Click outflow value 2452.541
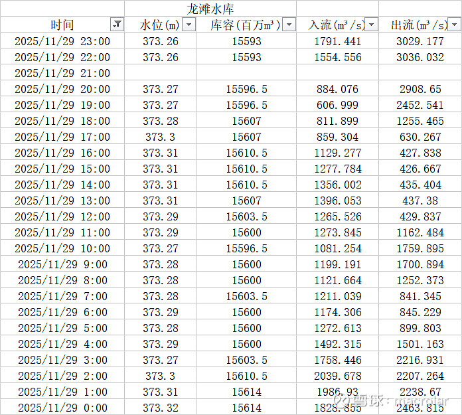 (x=420, y=104)
